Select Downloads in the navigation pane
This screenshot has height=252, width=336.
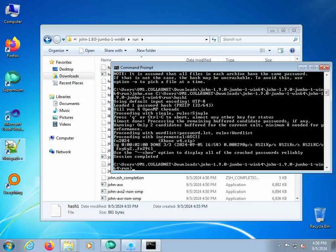point(69,76)
